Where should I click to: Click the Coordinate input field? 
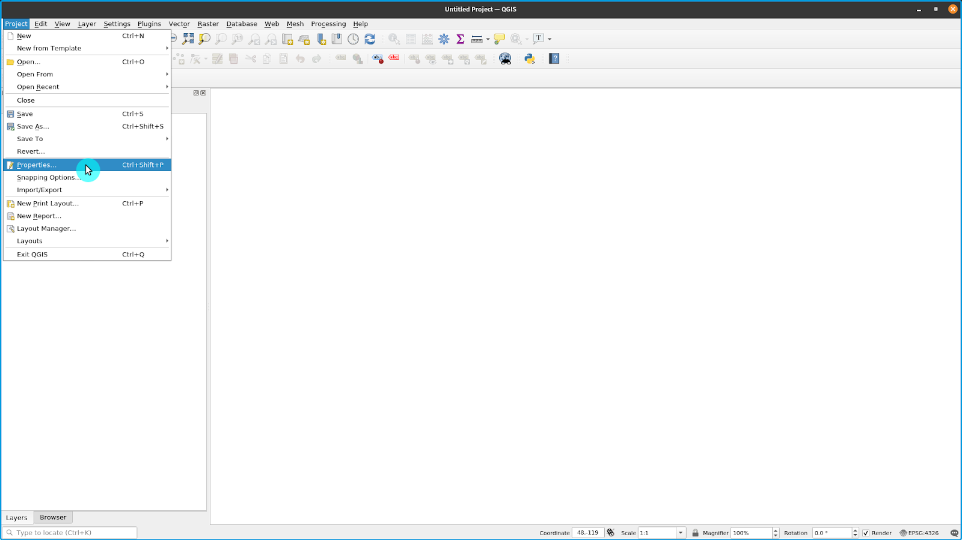coord(587,533)
